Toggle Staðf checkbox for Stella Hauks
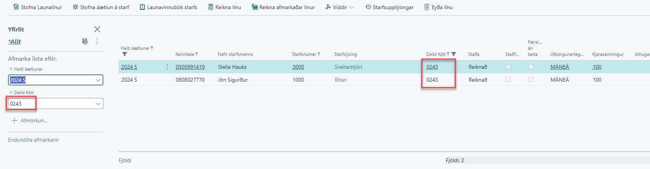The height and width of the screenshot is (169, 650). [508, 67]
